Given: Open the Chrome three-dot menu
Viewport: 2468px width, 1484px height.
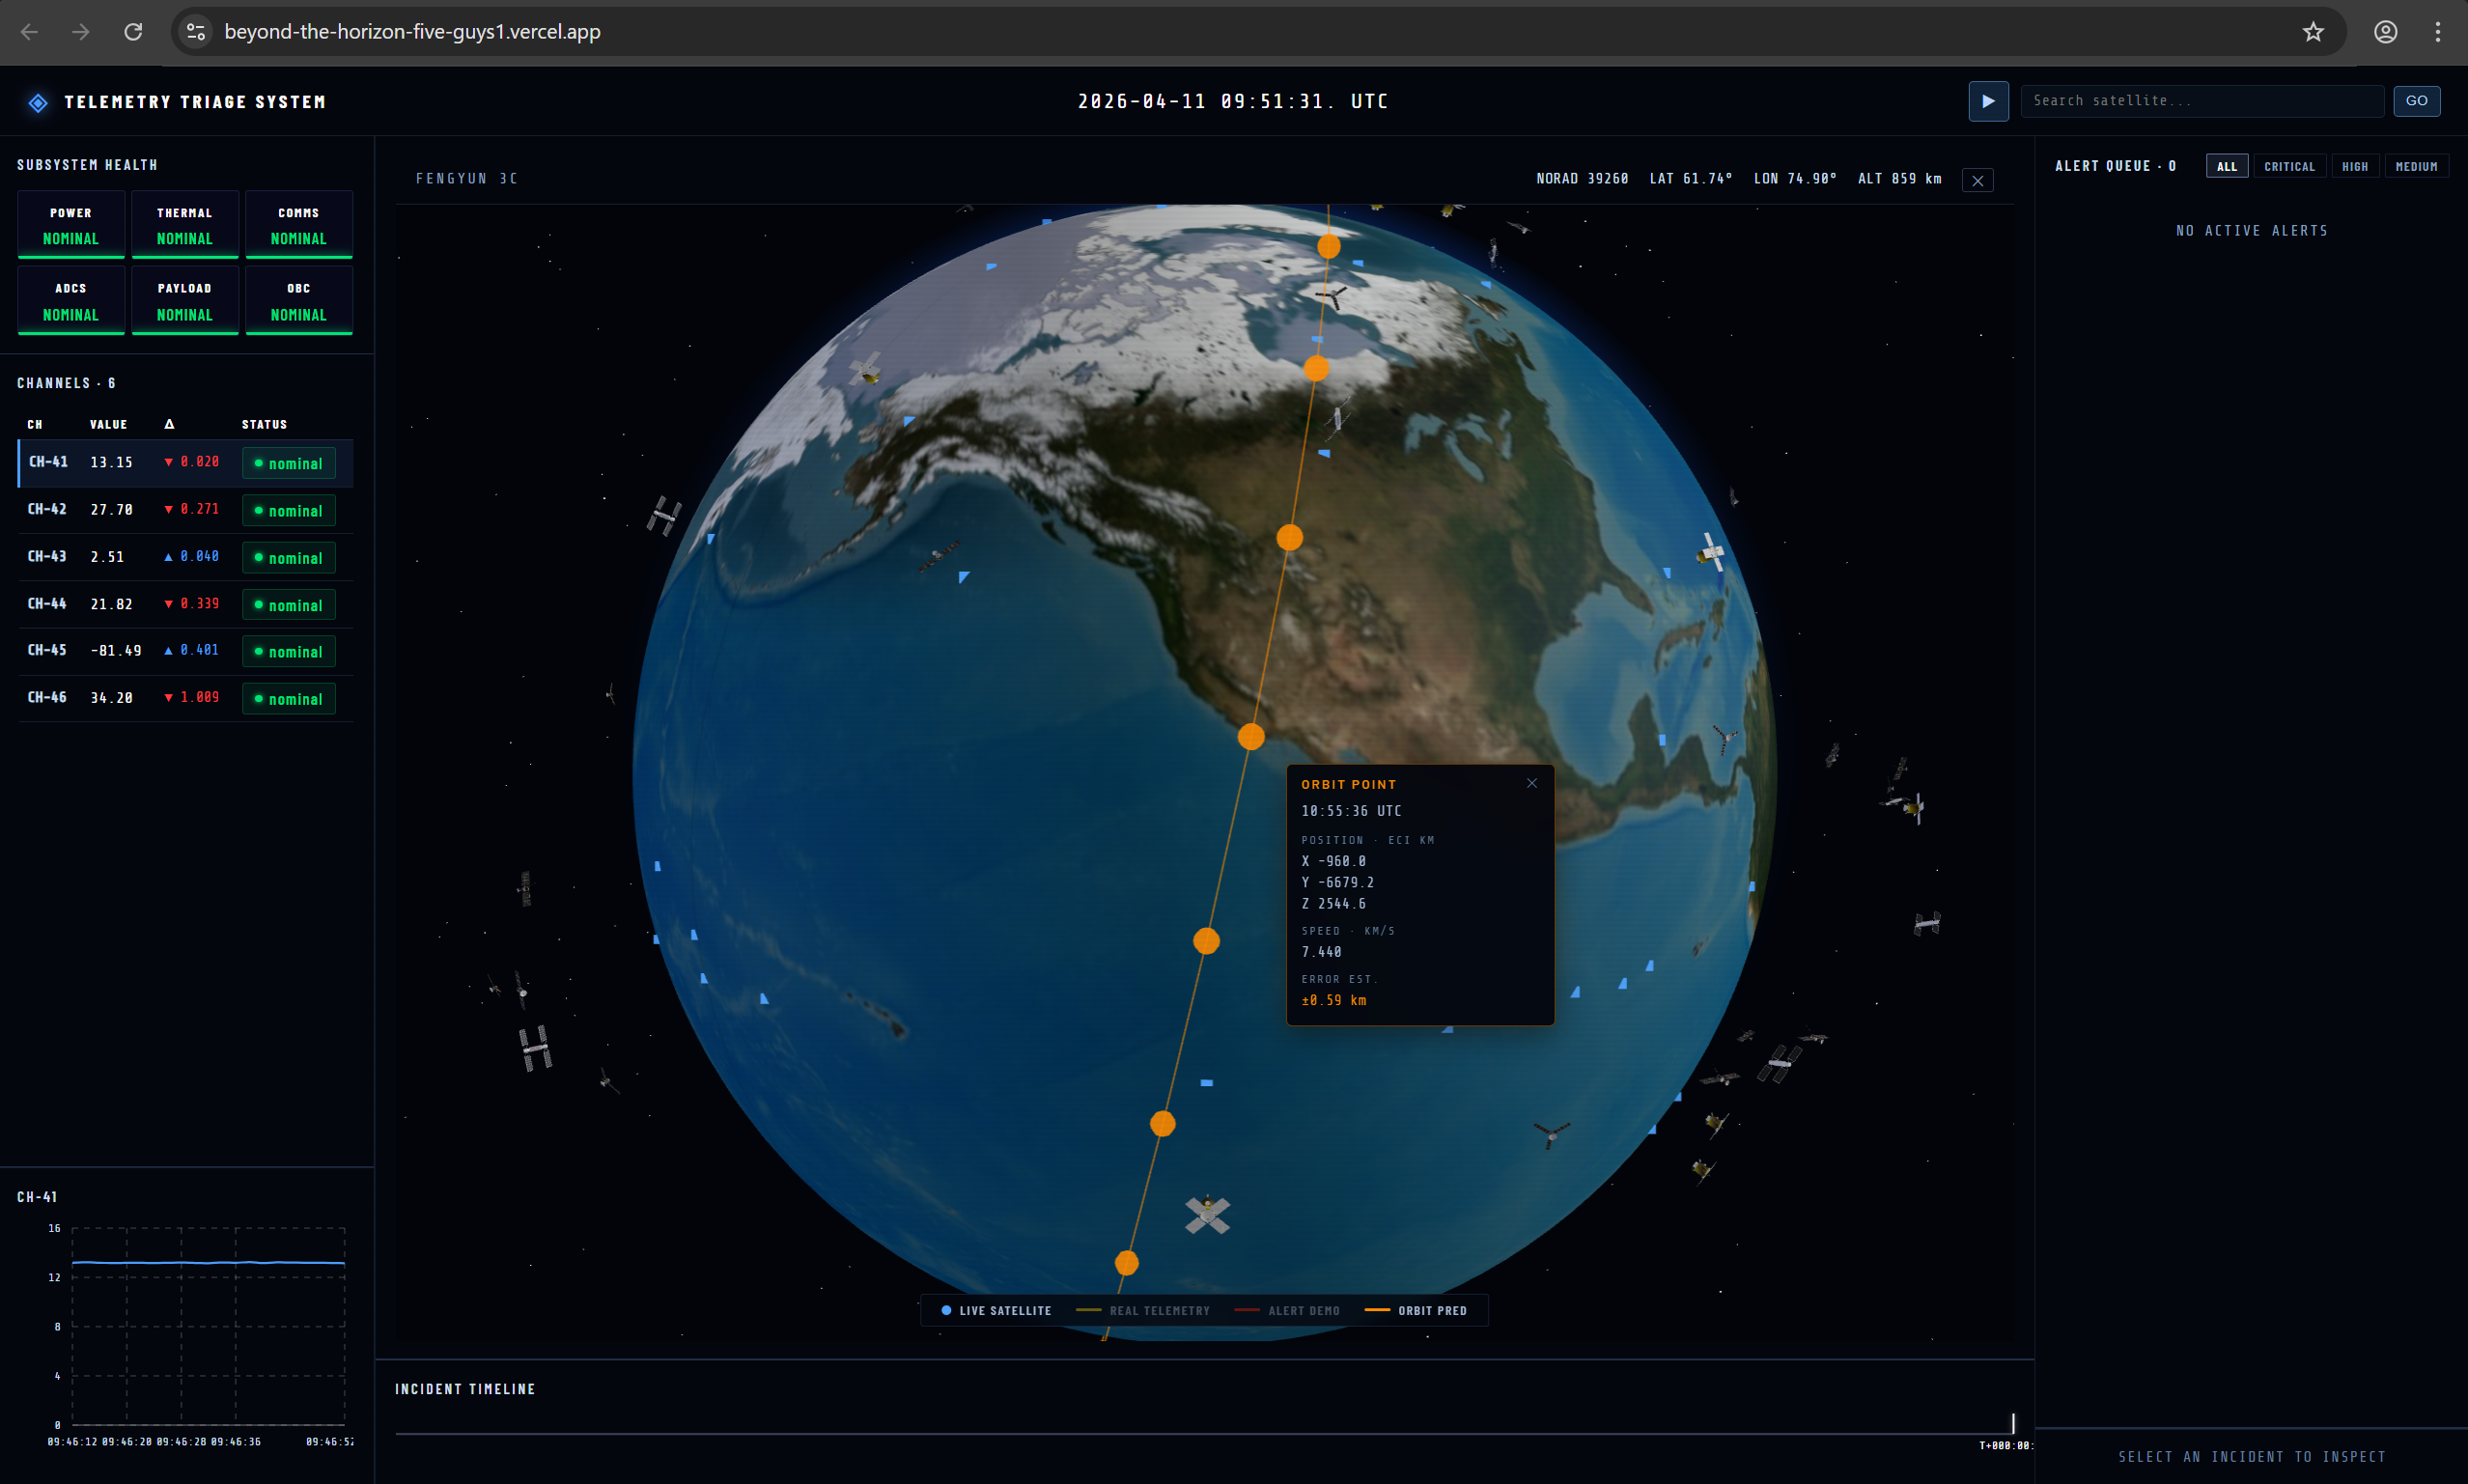Looking at the screenshot, I should pyautogui.click(x=2437, y=32).
